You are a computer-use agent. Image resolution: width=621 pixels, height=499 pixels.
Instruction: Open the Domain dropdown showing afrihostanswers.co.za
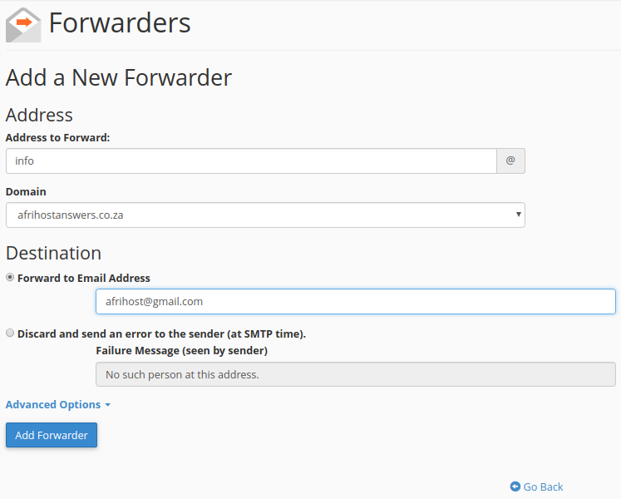click(264, 215)
